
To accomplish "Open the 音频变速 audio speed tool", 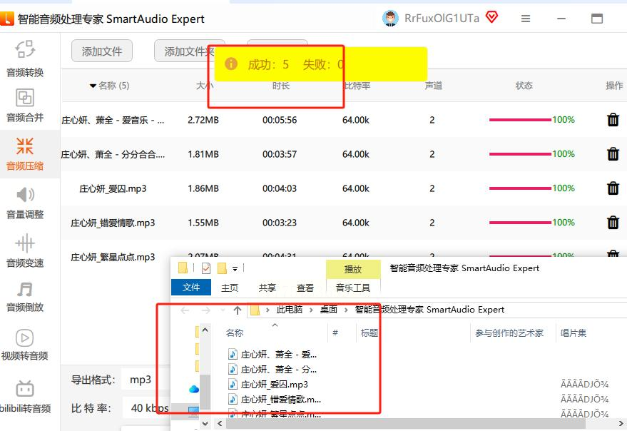I will point(25,251).
